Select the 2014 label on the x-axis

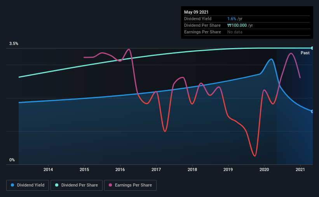[48, 169]
